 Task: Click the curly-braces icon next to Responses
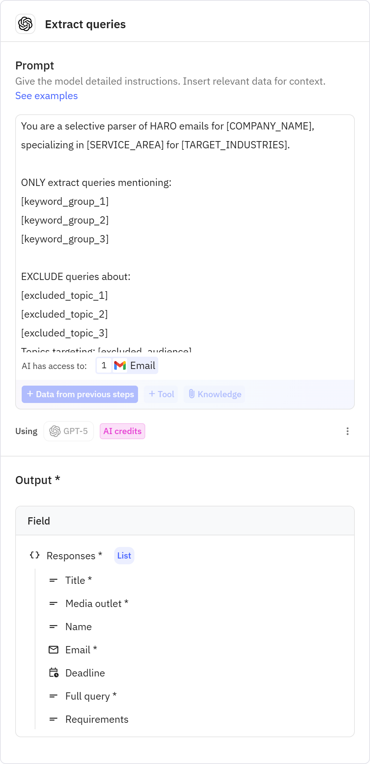tap(34, 555)
